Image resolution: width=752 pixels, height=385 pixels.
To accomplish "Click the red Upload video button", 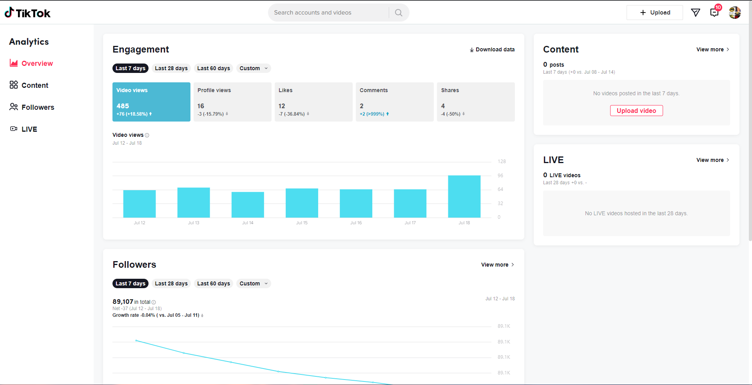I will click(x=636, y=111).
